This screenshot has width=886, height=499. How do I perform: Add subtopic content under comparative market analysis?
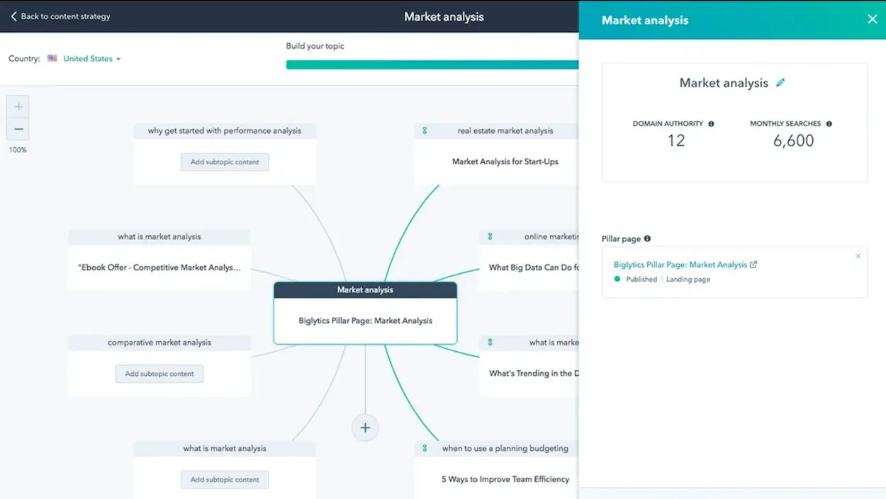coord(159,374)
